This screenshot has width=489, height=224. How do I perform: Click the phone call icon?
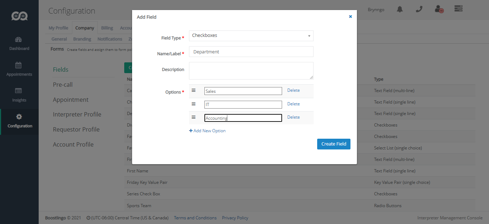(x=419, y=9)
